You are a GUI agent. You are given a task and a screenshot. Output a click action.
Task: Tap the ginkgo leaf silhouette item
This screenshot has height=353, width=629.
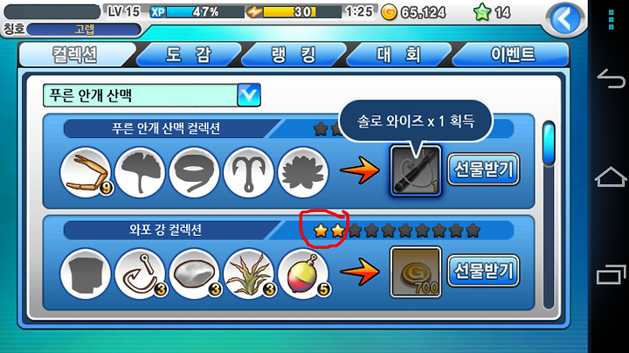click(x=140, y=171)
